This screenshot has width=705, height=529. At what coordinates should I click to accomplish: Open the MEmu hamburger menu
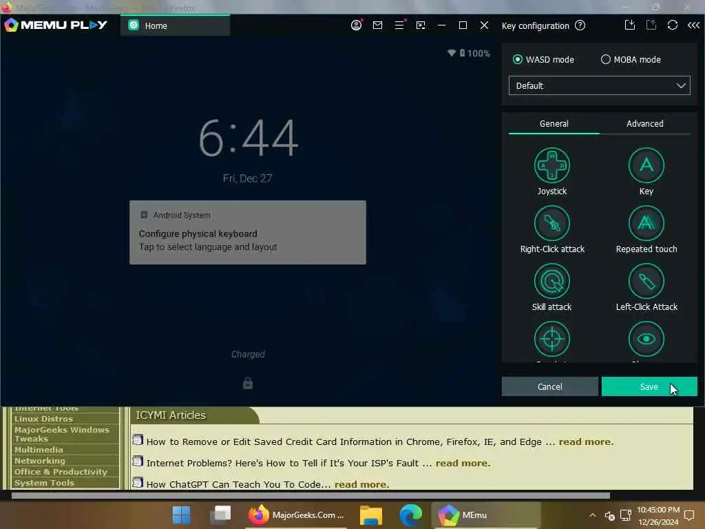[x=399, y=25]
